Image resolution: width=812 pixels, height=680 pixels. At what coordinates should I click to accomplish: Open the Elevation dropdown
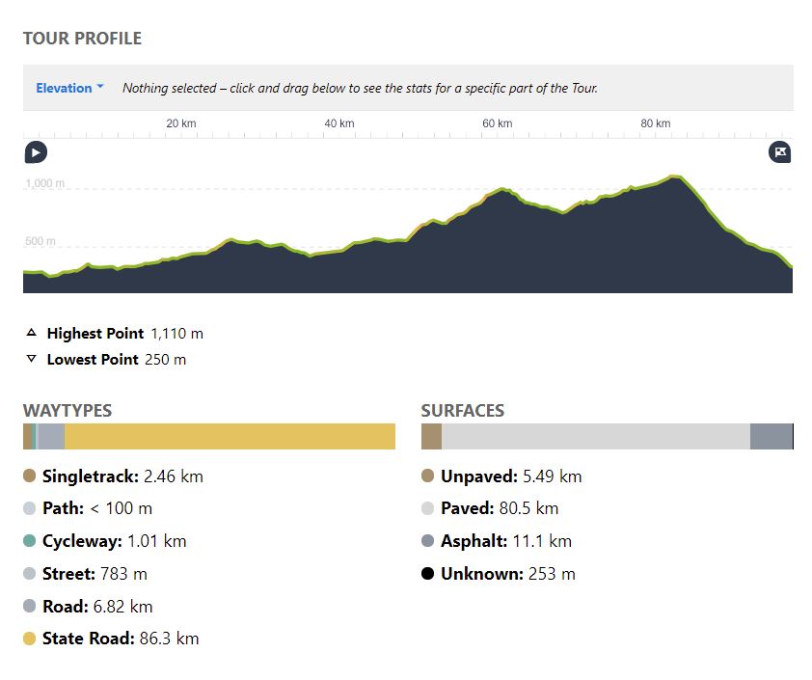coord(64,88)
